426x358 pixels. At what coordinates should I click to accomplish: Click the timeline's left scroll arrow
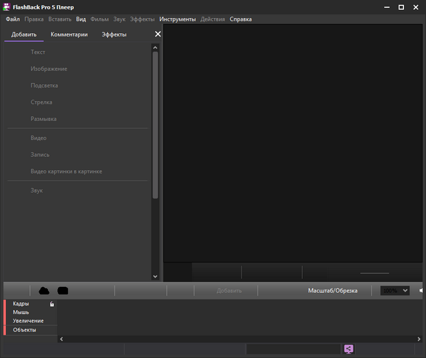[x=62, y=339]
